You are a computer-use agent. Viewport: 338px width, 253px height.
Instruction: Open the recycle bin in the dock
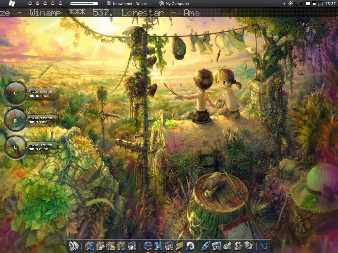(x=264, y=246)
